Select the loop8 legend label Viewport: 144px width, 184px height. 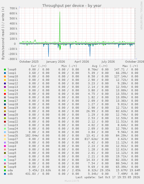(x=12, y=163)
